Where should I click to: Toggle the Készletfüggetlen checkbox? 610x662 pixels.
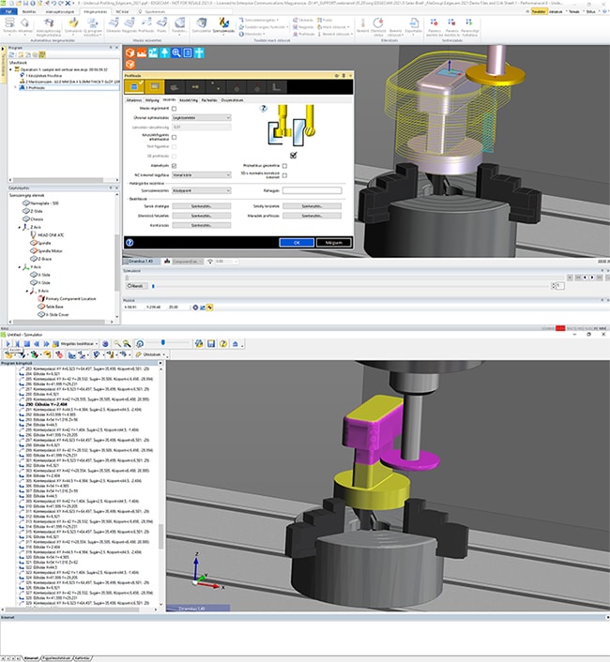(x=174, y=137)
